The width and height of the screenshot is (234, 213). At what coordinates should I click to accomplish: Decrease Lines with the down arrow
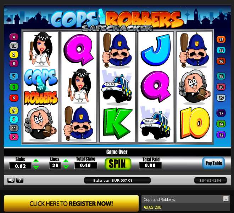tap(66, 167)
